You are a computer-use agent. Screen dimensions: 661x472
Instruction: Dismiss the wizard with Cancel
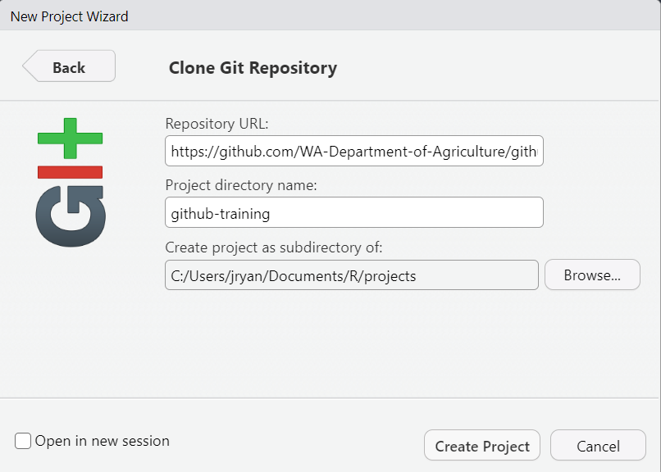(598, 446)
